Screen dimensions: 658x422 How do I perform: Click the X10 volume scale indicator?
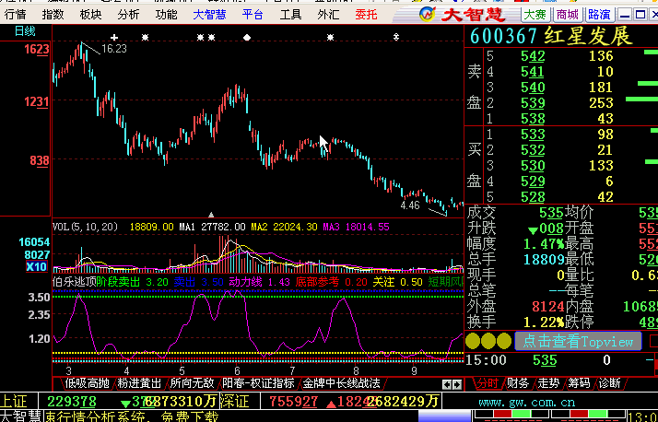point(36,267)
